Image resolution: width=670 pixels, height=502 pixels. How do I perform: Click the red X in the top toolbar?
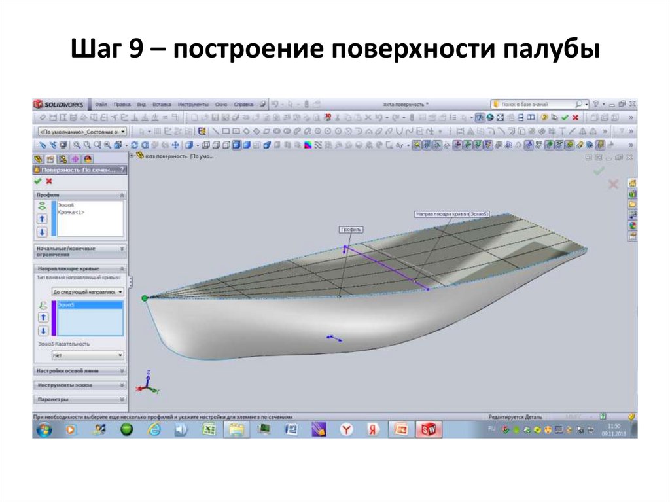(x=576, y=117)
